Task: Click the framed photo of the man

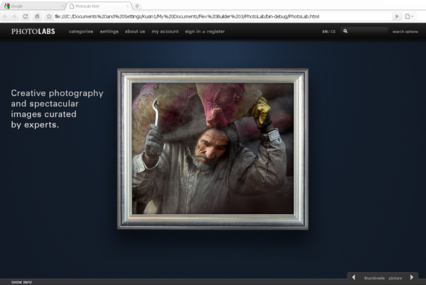Action: click(x=212, y=148)
